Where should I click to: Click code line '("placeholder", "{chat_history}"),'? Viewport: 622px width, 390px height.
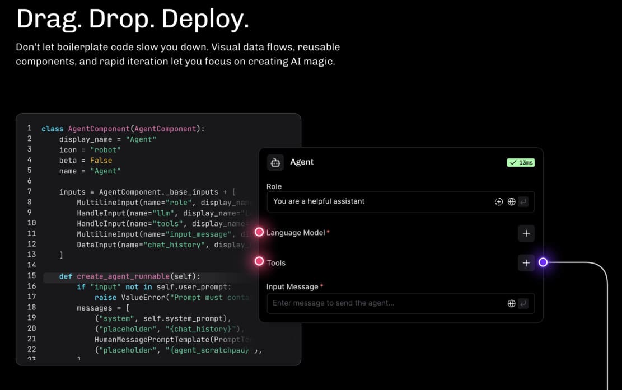coord(170,329)
